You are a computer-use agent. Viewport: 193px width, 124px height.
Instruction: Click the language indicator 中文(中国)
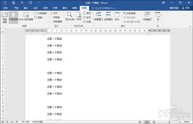click(x=38, y=122)
